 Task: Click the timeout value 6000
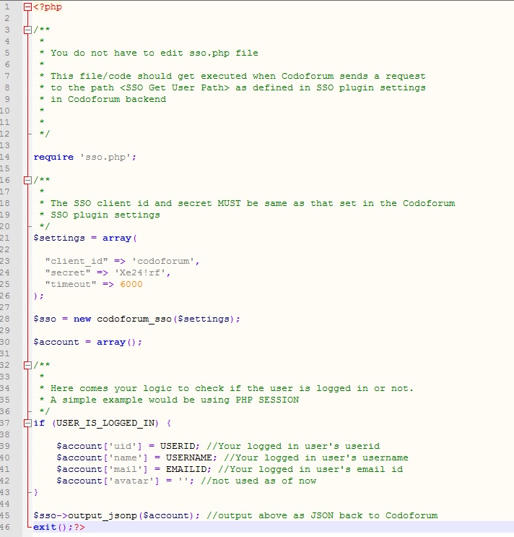coord(131,284)
